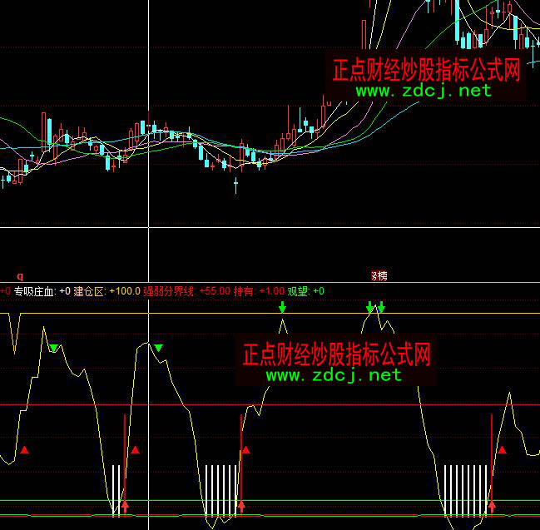Open the www.zdcj.net link in upper chart
The width and height of the screenshot is (540, 530).
point(424,91)
